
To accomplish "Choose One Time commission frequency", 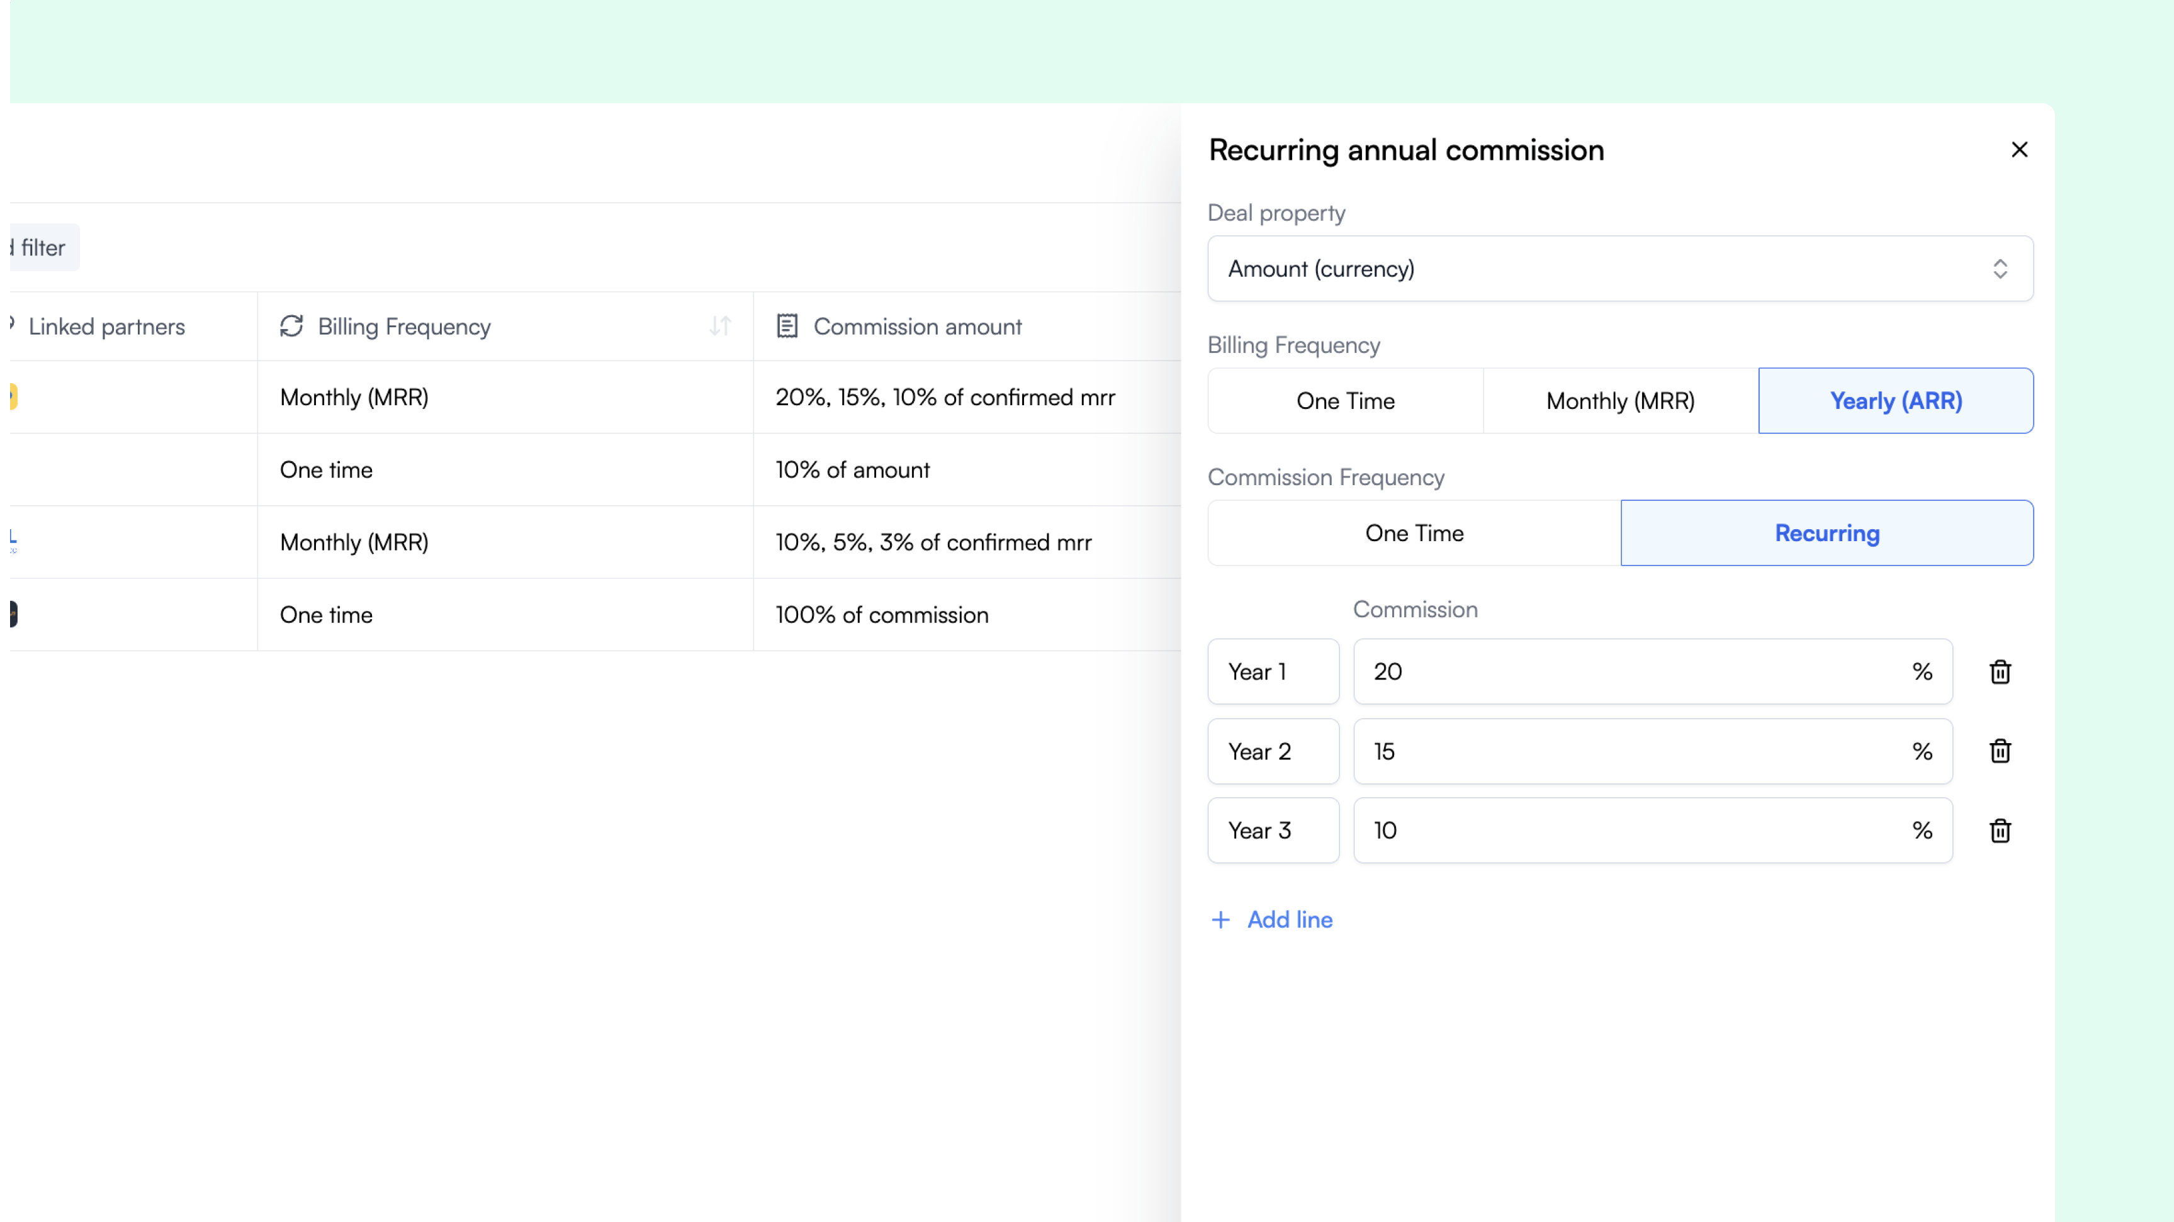I will coord(1414,534).
